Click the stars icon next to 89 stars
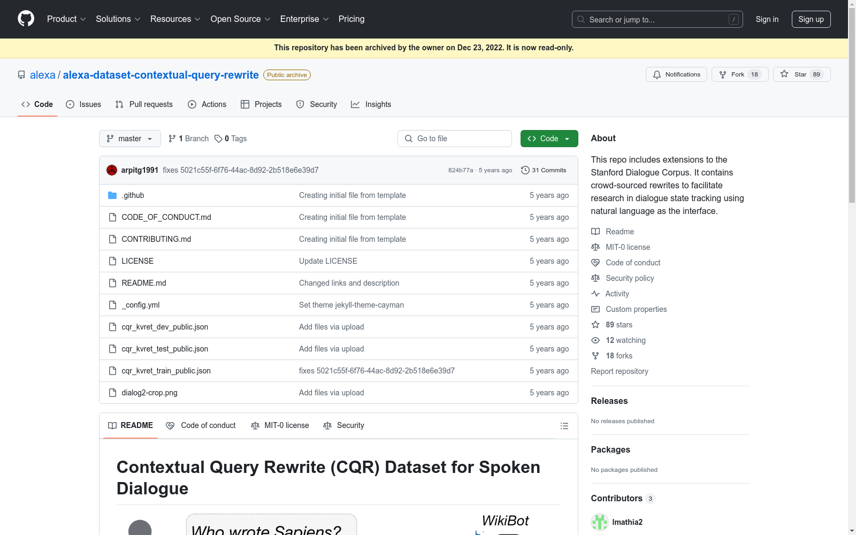 tap(595, 325)
